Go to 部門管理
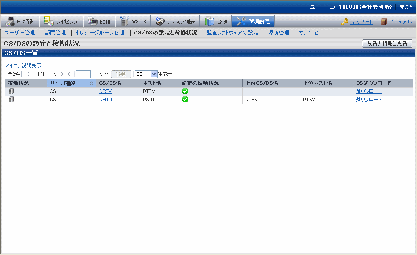Screen dimensions: 417x255 55,33
